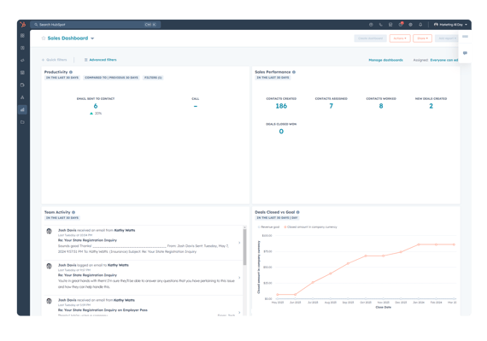
Task: Open the Actions dropdown button
Action: [400, 38]
